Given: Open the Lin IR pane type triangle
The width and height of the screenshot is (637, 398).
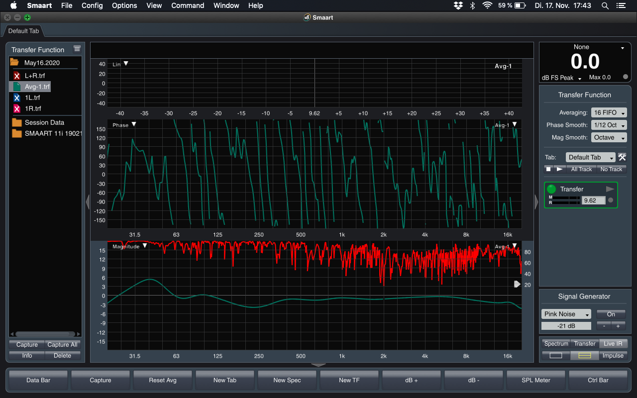Looking at the screenshot, I should coord(126,64).
